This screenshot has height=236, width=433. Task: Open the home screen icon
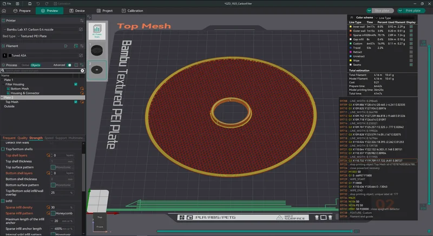(x=4, y=11)
